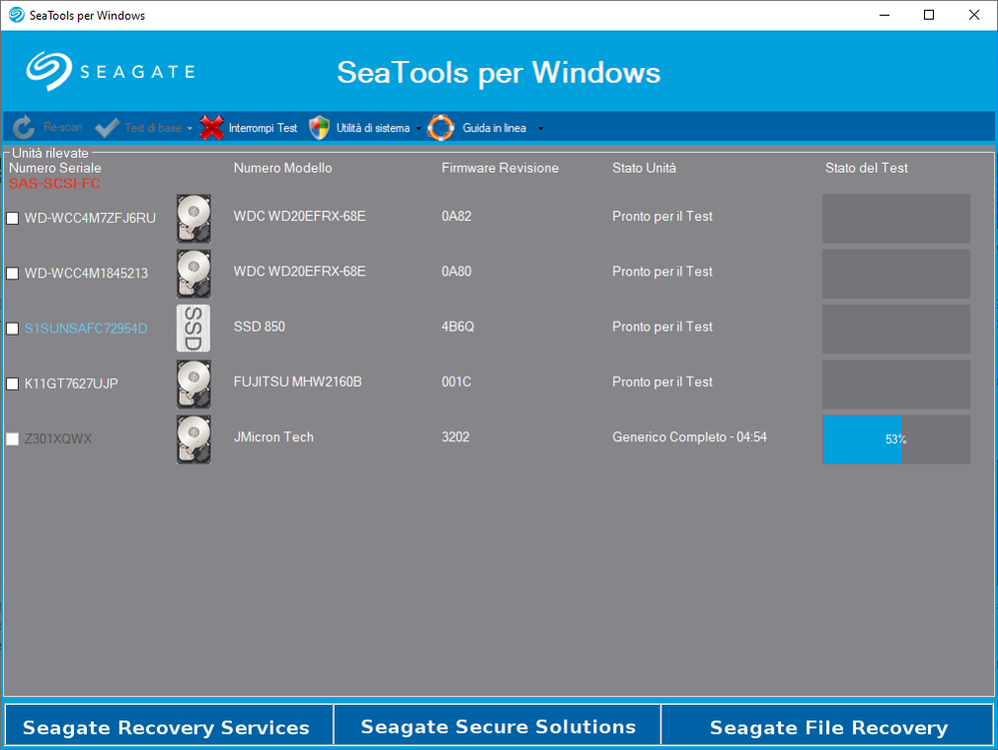Click serial number S1SUNSAFC72954D text

click(86, 329)
